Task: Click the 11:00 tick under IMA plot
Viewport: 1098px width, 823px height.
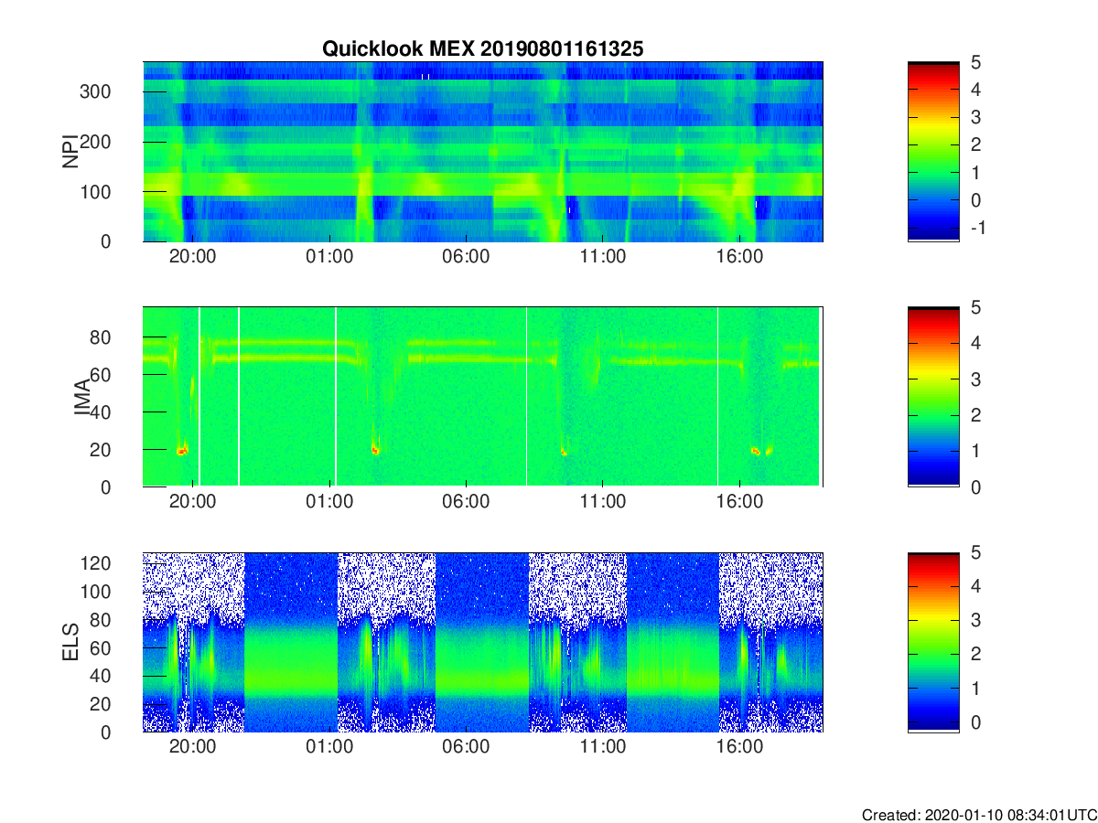Action: (x=603, y=501)
